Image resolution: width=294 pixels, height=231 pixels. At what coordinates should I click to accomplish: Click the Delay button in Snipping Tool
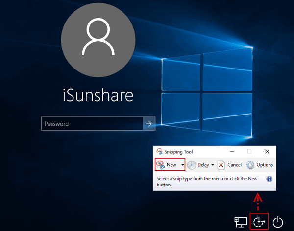[x=198, y=165]
